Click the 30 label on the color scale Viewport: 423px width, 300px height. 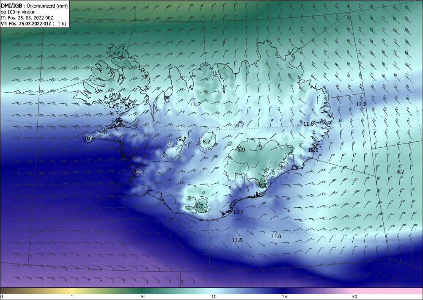click(x=355, y=297)
